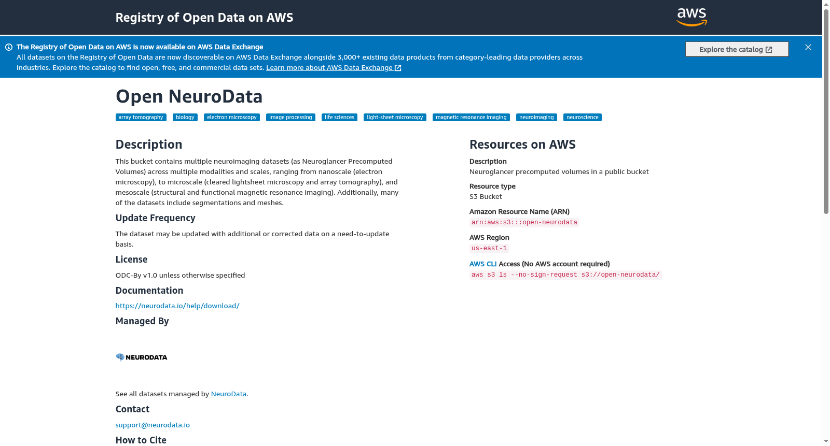Click the ARN value arn:aws:s3:::open-neurodata
Viewport: 830px width, 446px height.
pos(524,222)
